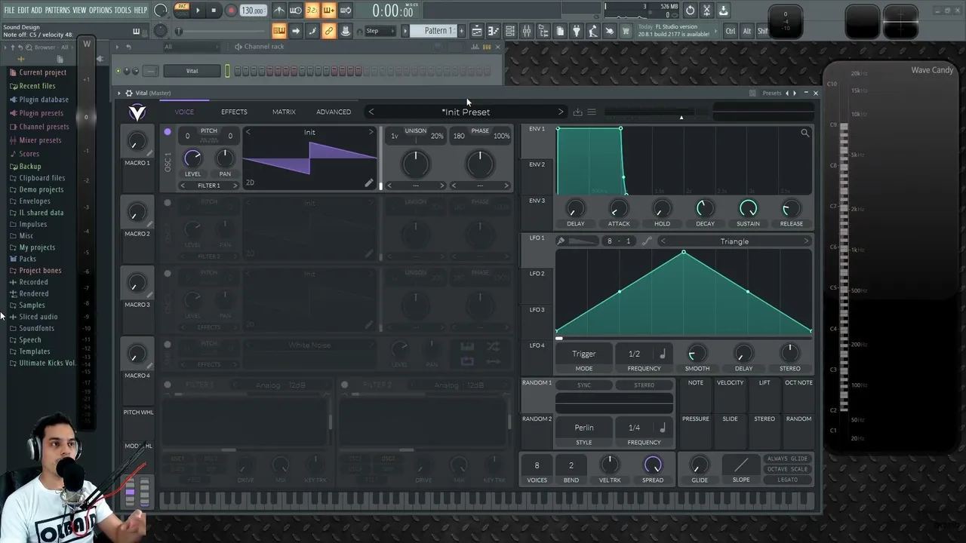Open the Step snap dropdown

point(380,31)
